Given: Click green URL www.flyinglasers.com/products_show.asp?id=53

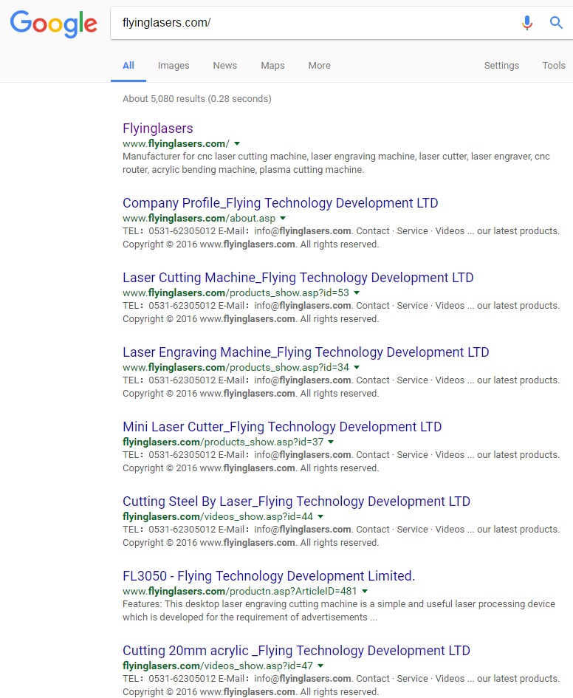Looking at the screenshot, I should [x=236, y=293].
